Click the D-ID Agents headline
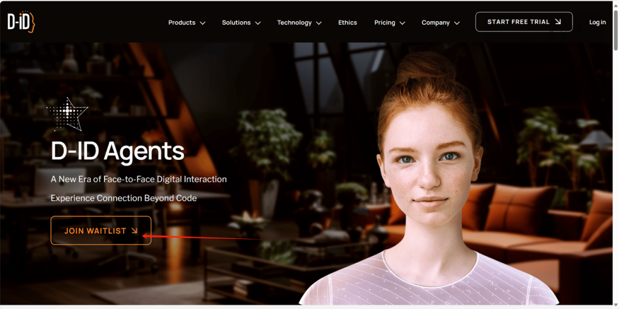The image size is (619, 309). pos(117,151)
